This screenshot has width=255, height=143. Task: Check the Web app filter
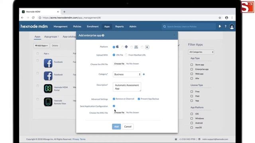click(192, 74)
